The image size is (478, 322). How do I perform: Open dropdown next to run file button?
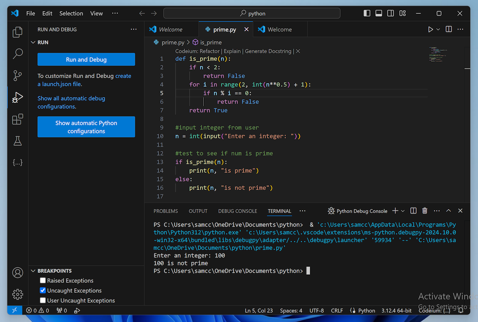[438, 29]
